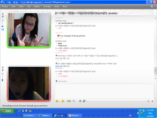Switch to the Microsoft taskbar button
The height and width of the screenshot is (118, 157).
point(75,116)
